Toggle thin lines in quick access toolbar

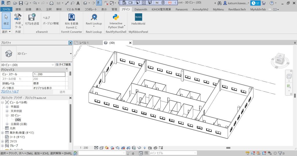(x=99, y=3)
